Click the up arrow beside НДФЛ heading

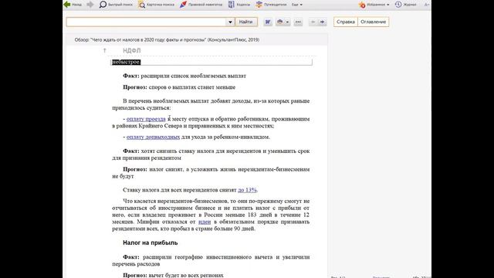click(x=105, y=50)
